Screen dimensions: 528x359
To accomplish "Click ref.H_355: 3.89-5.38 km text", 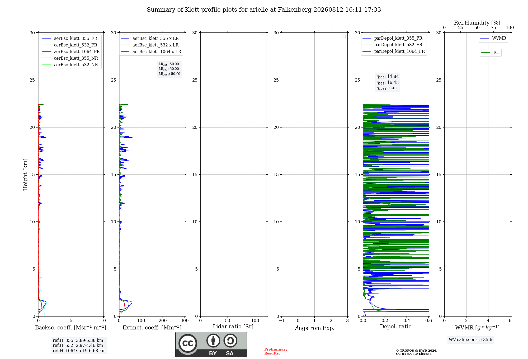I will pyautogui.click(x=78, y=341).
